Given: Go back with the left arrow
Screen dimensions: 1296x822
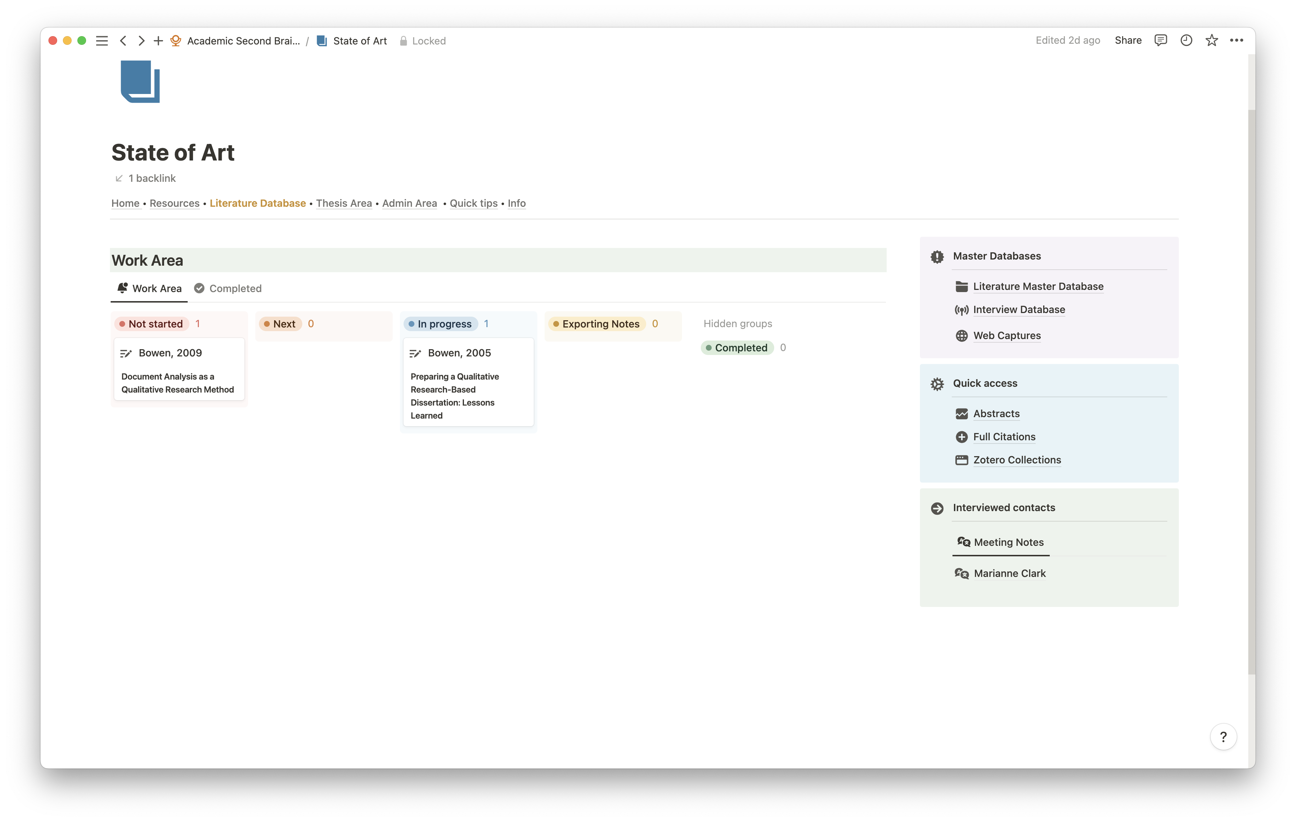Looking at the screenshot, I should coord(123,41).
